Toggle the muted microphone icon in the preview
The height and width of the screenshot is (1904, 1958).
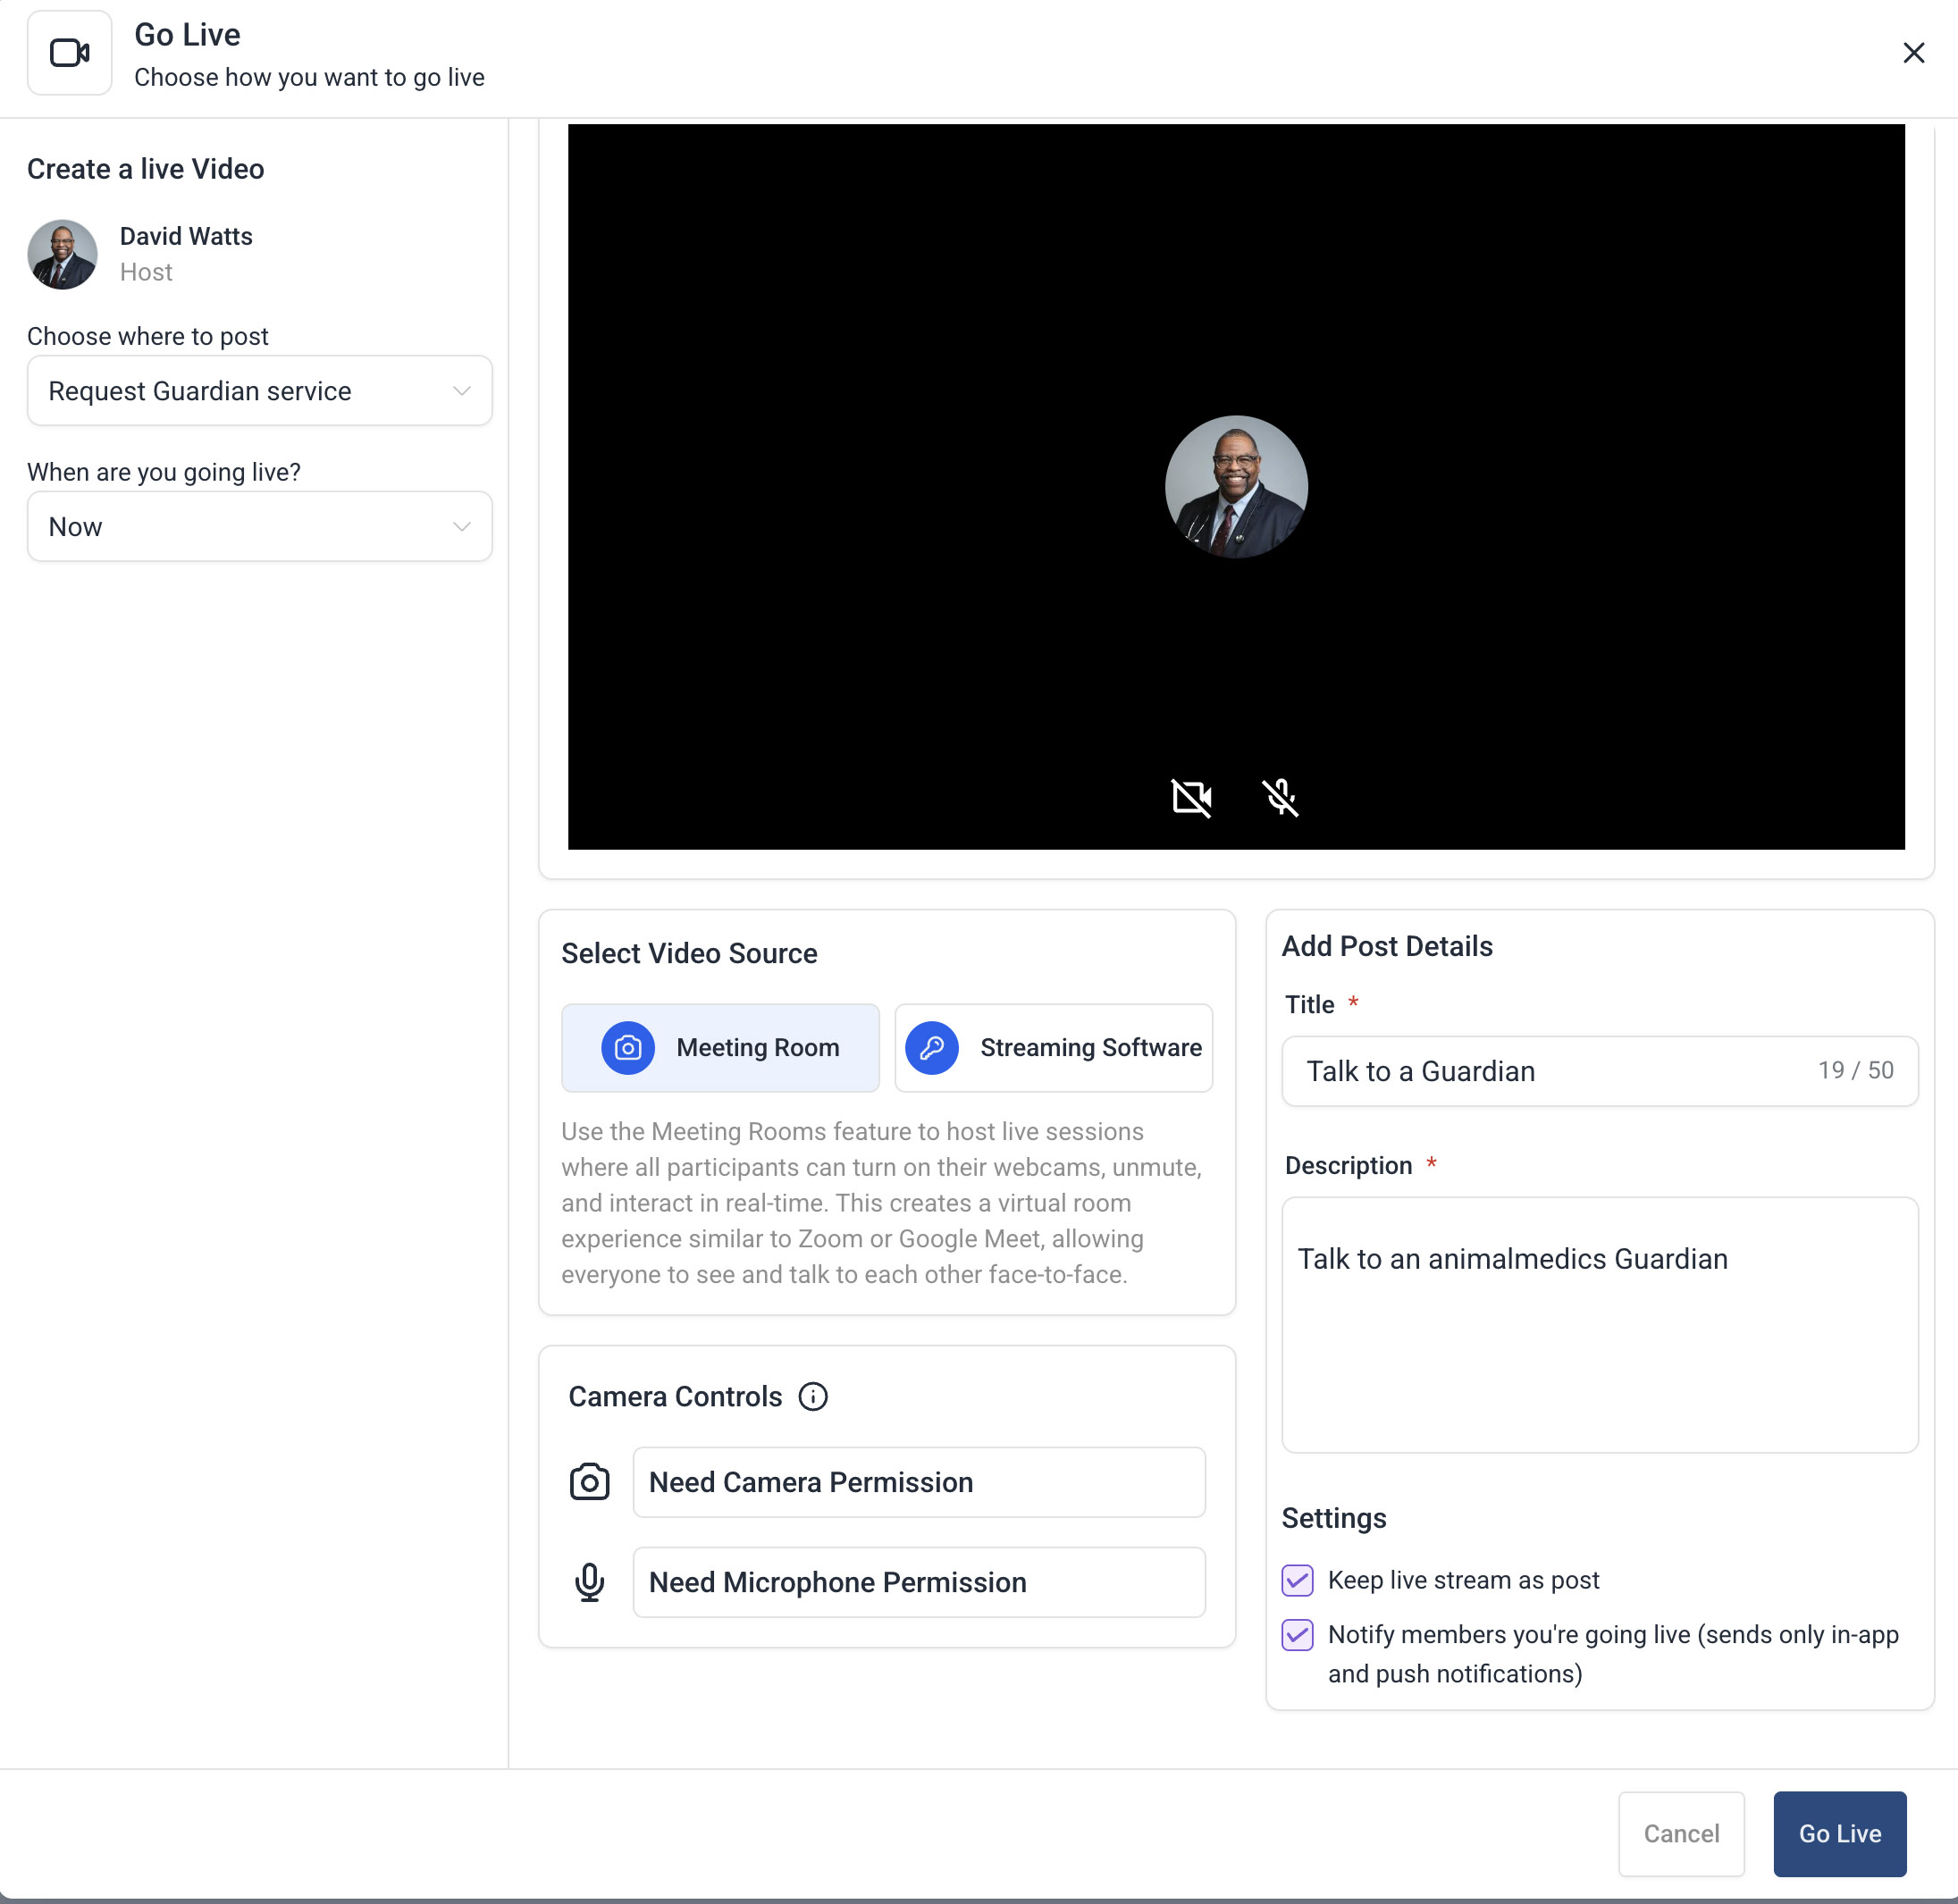pos(1280,797)
